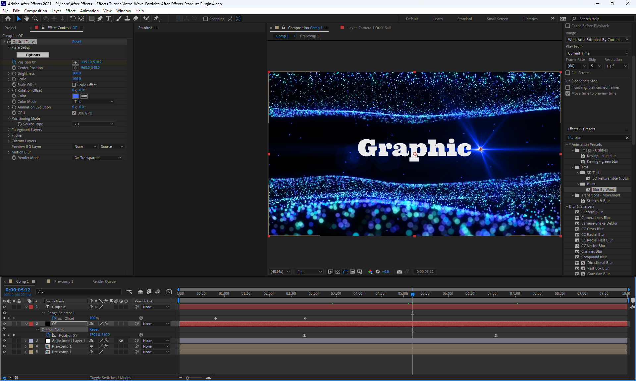Screen dimensions: 636x381
Task: Select the Pen tool
Action: click(x=100, y=19)
